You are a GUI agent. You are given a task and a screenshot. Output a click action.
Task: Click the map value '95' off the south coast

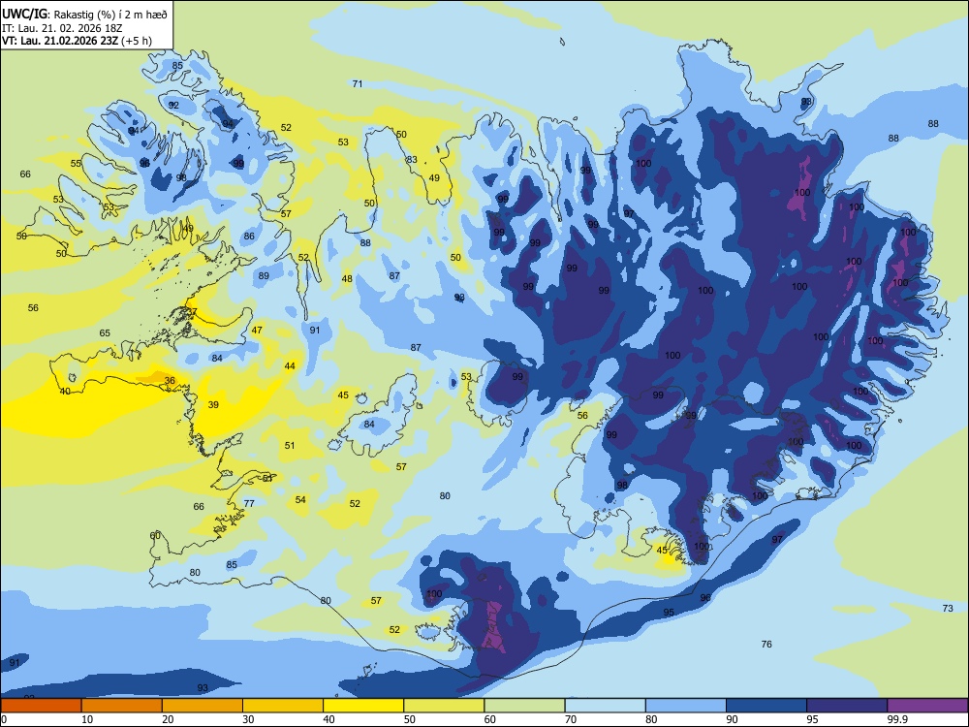pyautogui.click(x=669, y=612)
